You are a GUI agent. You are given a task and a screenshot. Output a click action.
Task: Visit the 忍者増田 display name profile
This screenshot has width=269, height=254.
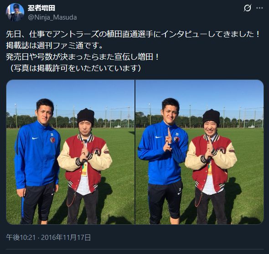[41, 8]
